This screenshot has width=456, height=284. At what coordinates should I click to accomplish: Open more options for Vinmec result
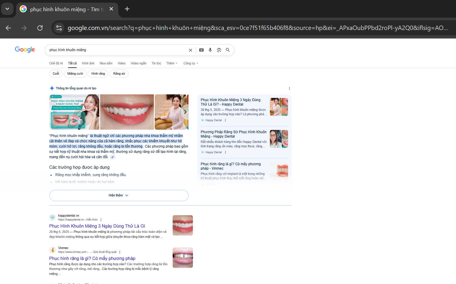point(120,252)
